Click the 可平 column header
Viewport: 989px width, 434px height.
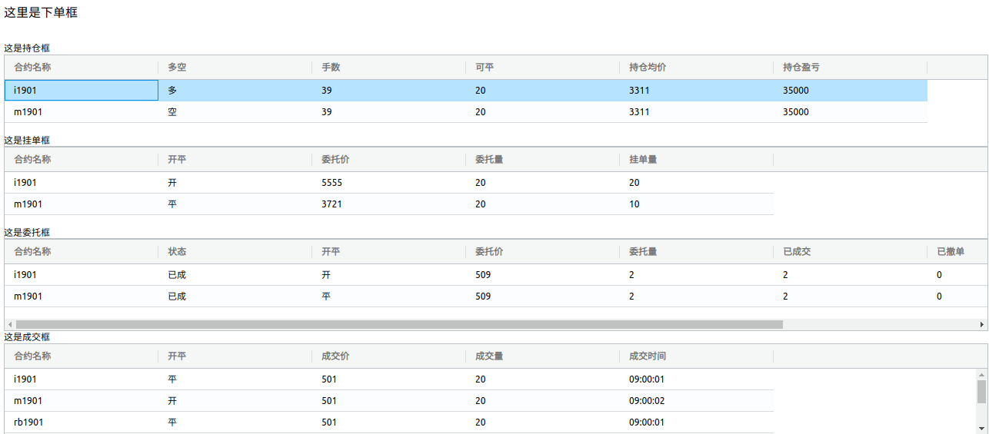(543, 68)
